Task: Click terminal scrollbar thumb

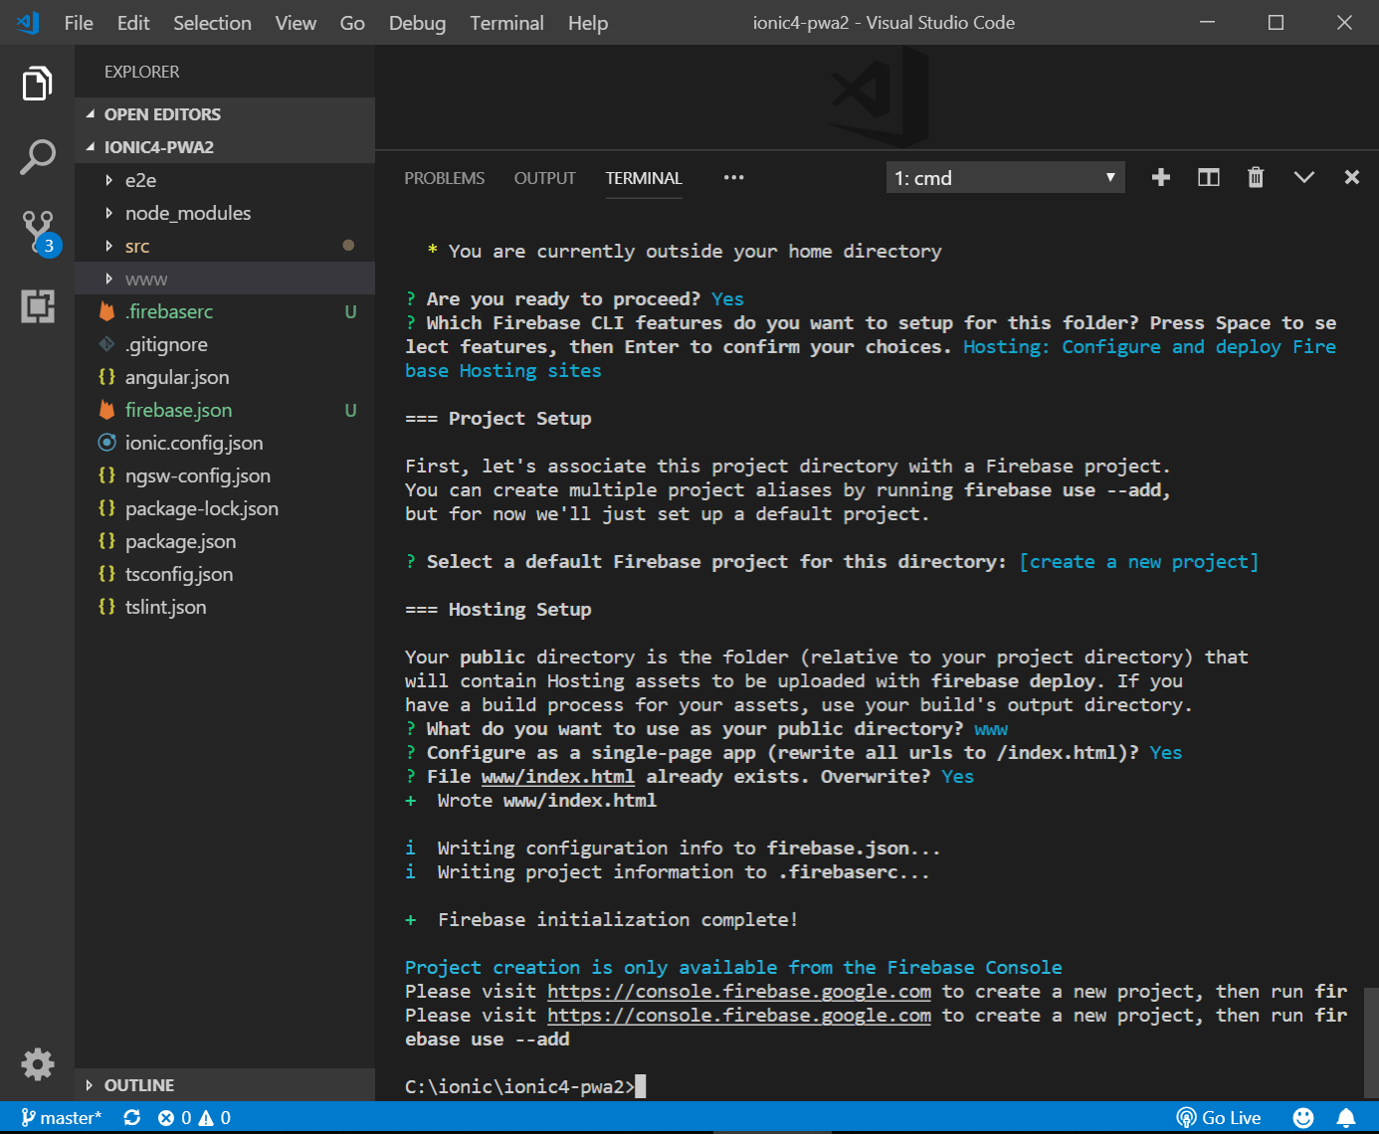Action: (1371, 1041)
